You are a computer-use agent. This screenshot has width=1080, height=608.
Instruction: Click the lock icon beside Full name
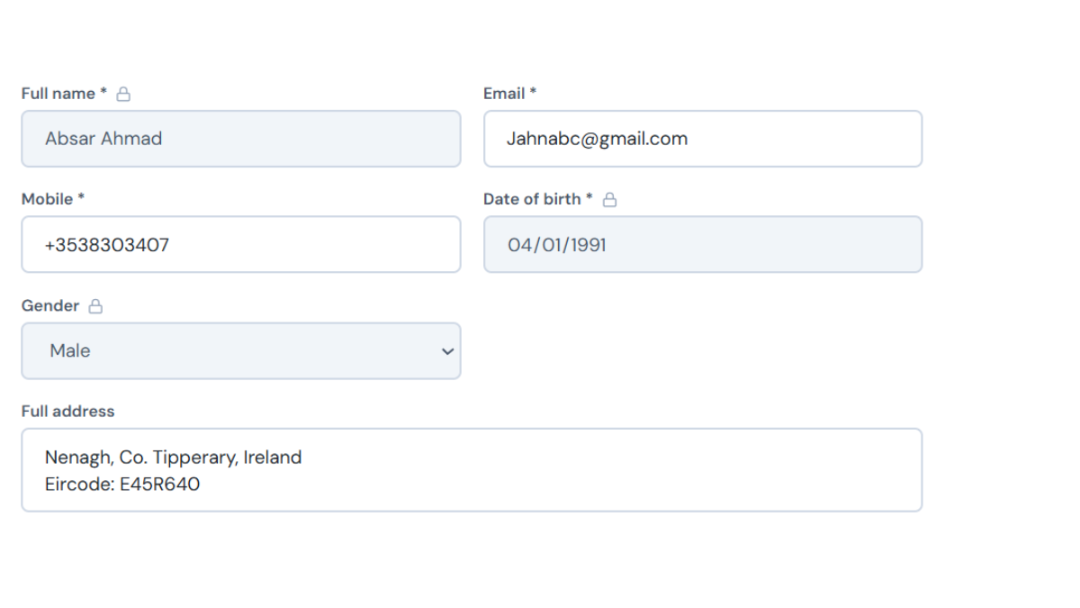point(124,94)
